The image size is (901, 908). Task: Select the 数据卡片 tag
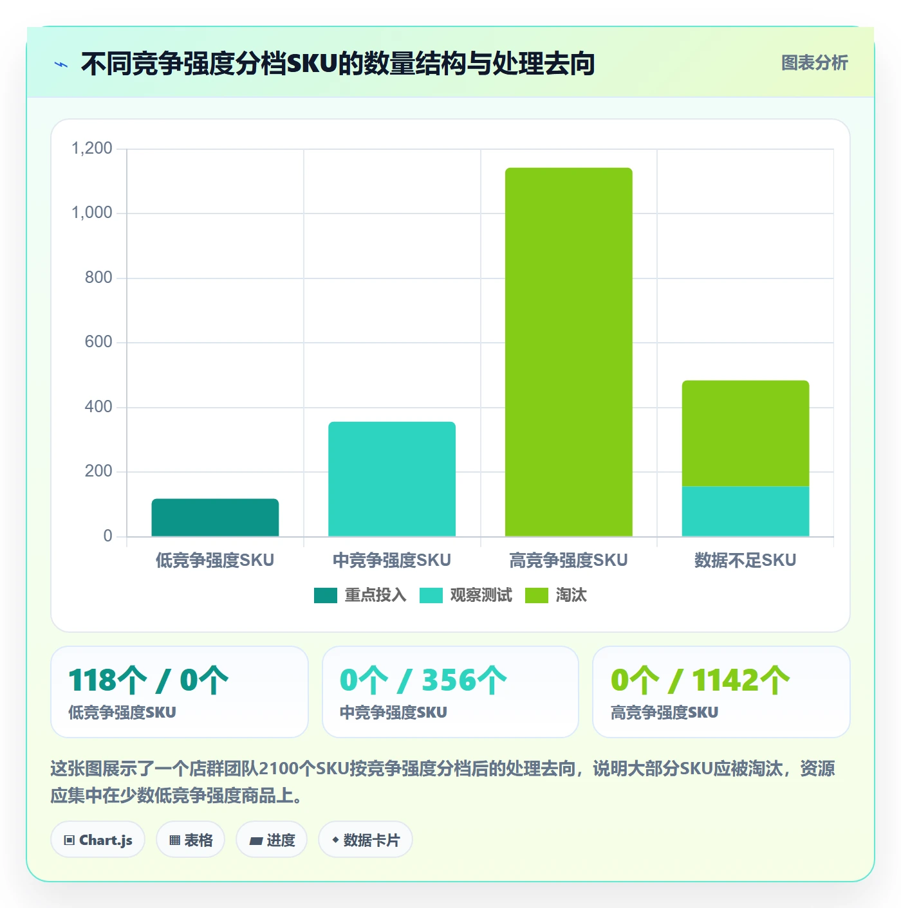pos(366,840)
